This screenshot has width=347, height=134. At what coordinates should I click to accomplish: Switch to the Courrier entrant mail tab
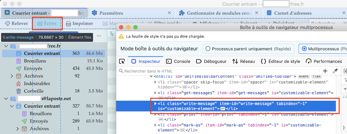tap(44, 13)
